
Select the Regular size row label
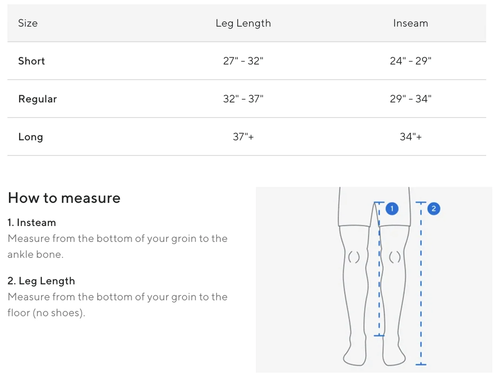(37, 99)
